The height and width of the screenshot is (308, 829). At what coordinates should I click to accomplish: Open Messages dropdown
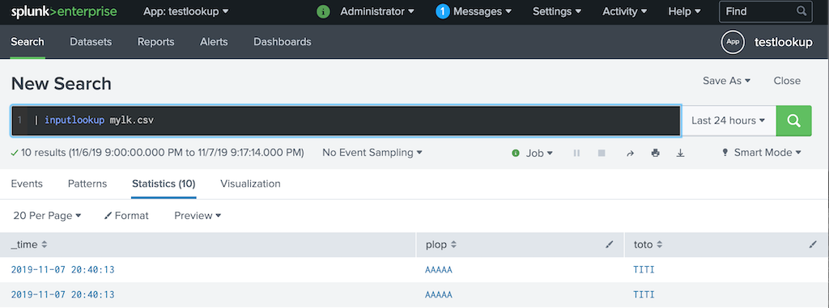[x=483, y=11]
